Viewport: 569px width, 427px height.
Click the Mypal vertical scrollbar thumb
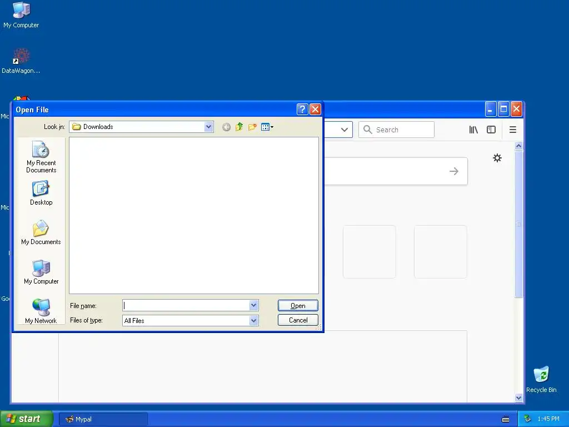click(x=518, y=224)
